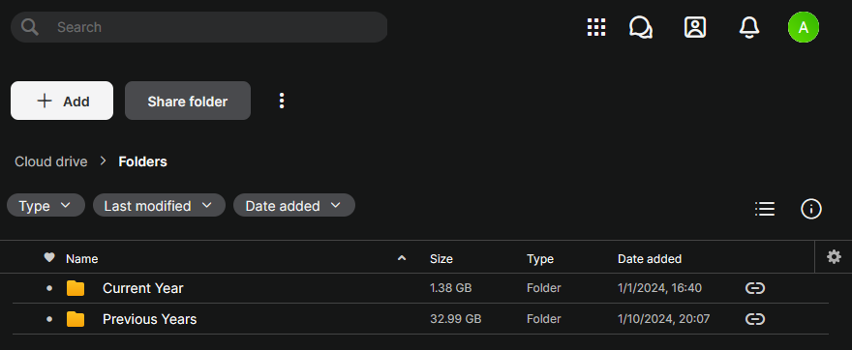Open column settings gear
This screenshot has width=852, height=350.
[834, 257]
